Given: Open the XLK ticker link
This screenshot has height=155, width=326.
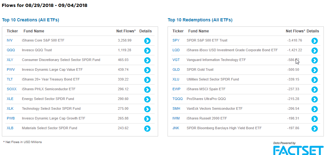Looking at the screenshot, I should pyautogui.click(x=10, y=108).
